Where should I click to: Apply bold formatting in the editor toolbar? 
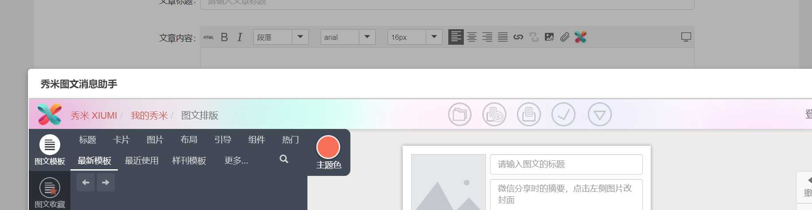tap(225, 37)
